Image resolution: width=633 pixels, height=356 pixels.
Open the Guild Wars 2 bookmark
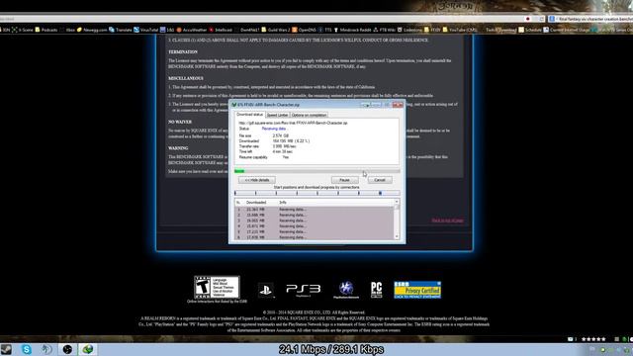click(x=276, y=30)
